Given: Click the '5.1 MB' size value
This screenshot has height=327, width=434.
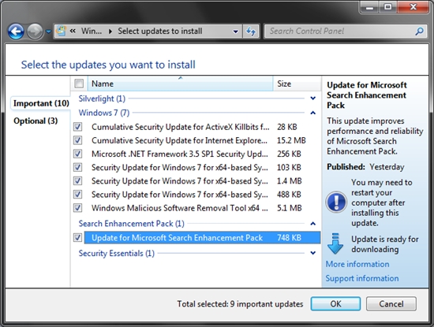Looking at the screenshot, I should point(290,208).
